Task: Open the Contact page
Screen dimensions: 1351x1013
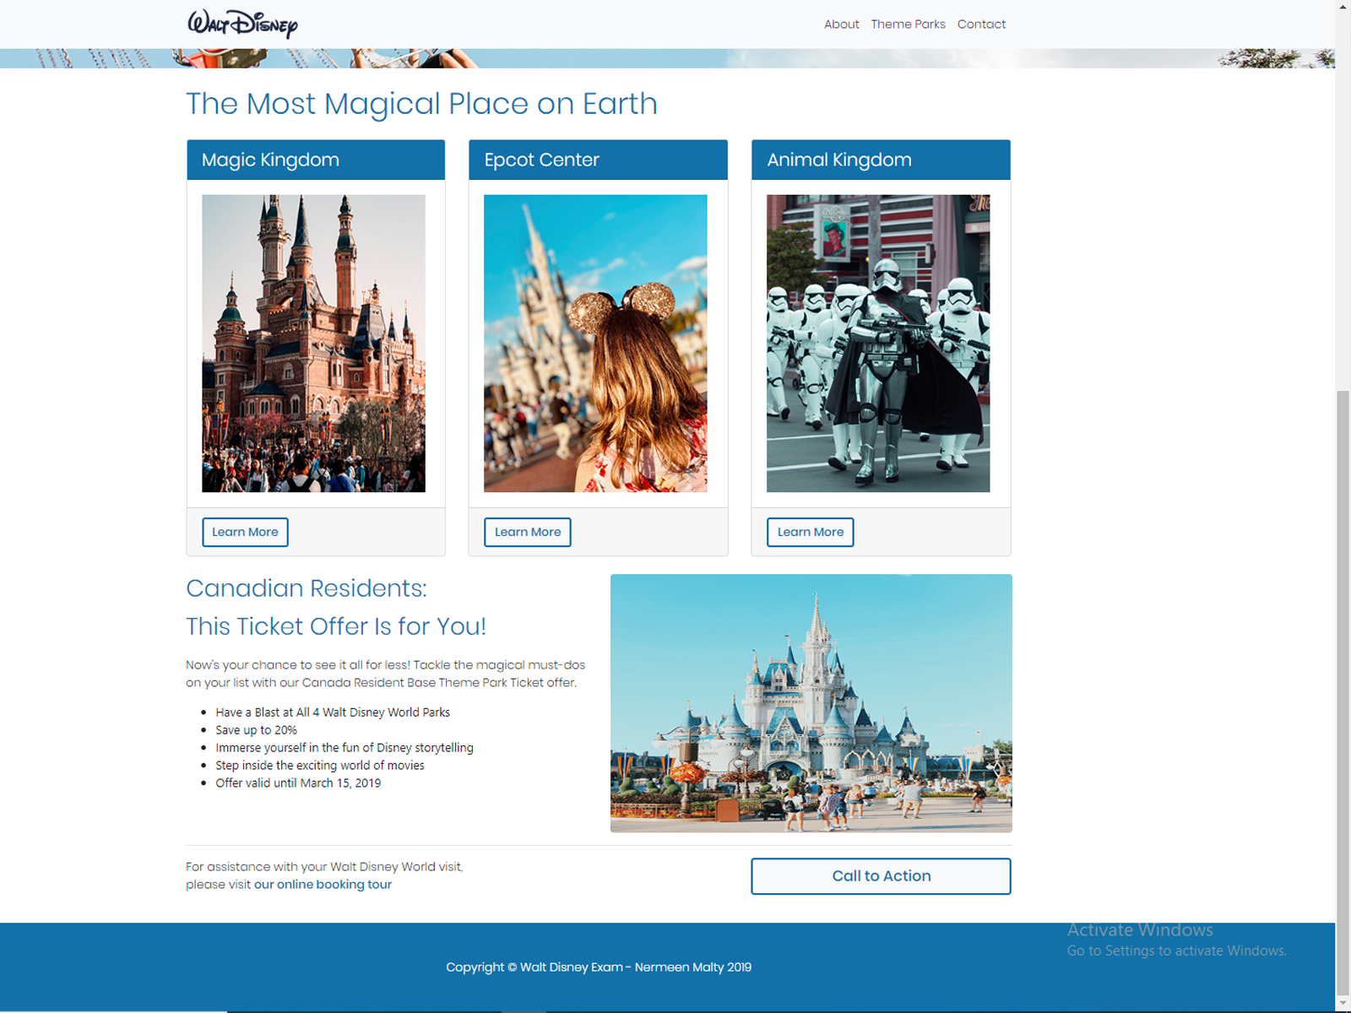Action: pyautogui.click(x=981, y=24)
